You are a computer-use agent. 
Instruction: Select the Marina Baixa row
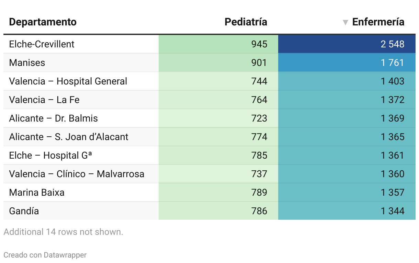pyautogui.click(x=37, y=192)
